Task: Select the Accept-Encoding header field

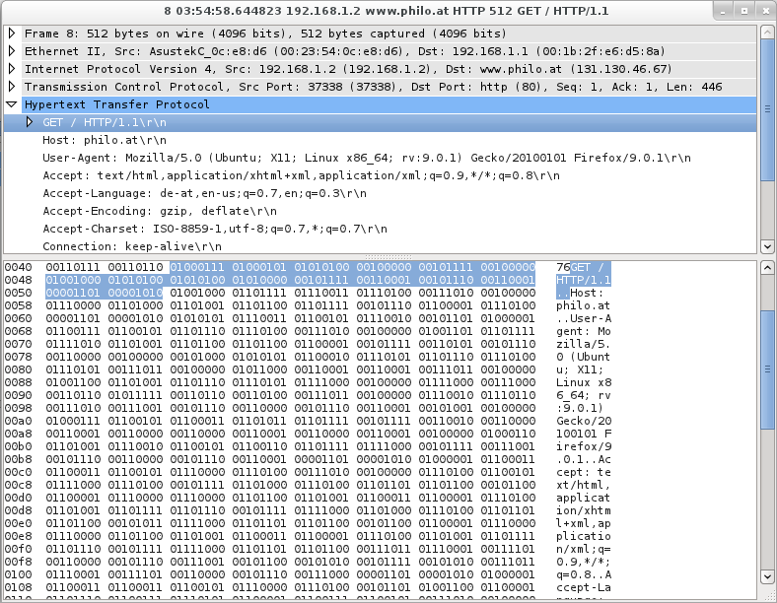Action: [160, 212]
